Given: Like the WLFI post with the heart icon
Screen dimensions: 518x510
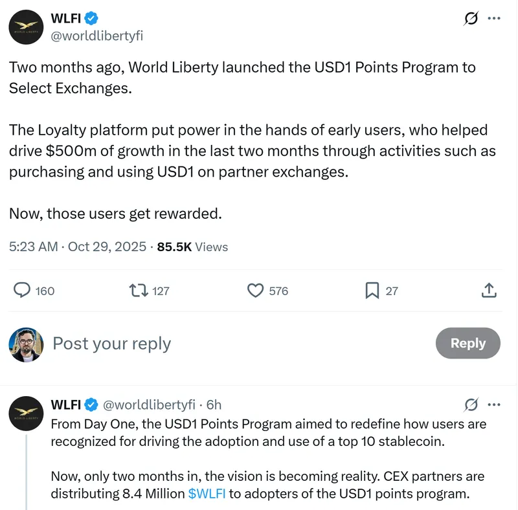Looking at the screenshot, I should [254, 291].
